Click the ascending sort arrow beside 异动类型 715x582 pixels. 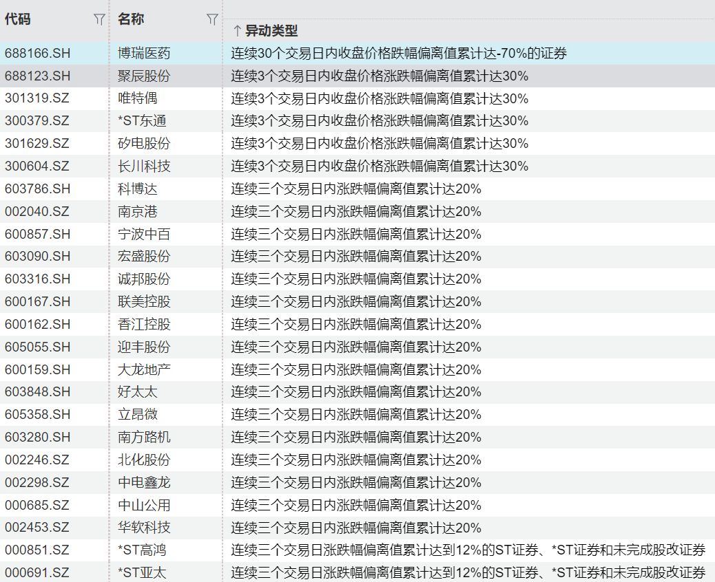tap(237, 31)
